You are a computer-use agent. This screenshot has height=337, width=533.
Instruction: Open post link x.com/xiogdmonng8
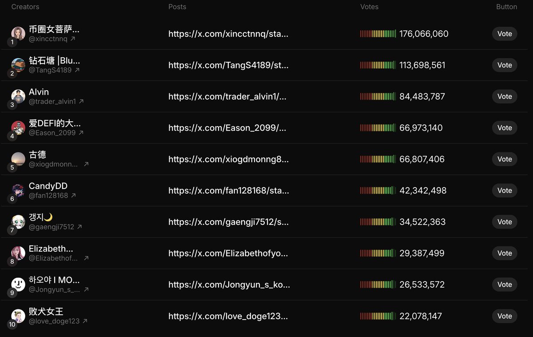tap(228, 159)
